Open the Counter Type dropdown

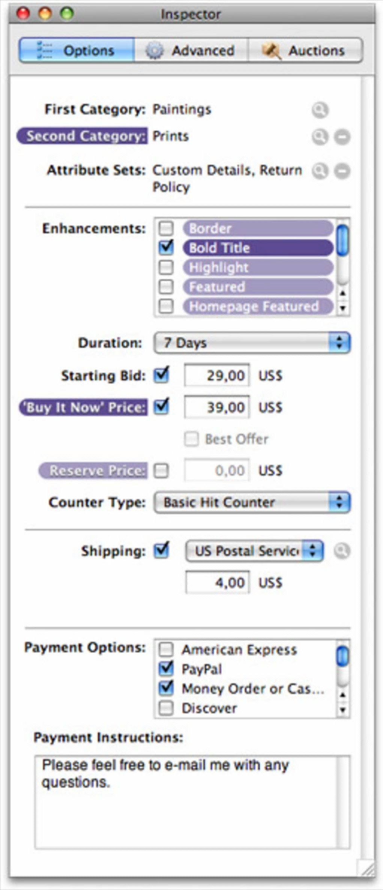(252, 503)
